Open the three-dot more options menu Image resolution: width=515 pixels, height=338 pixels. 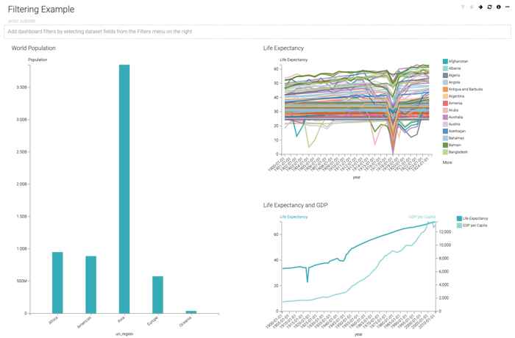click(x=507, y=7)
